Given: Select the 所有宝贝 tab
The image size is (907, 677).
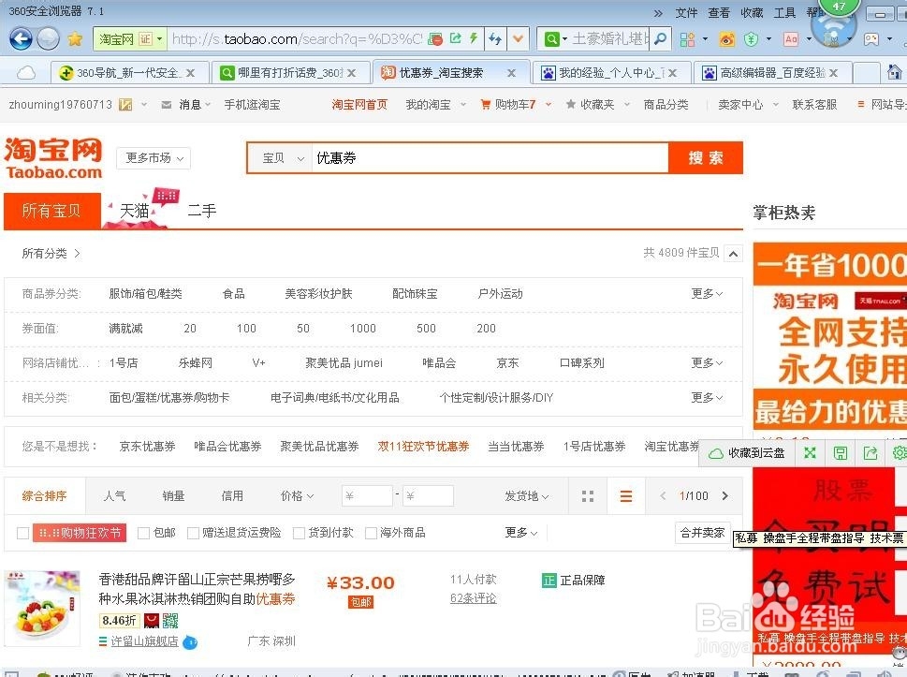Looking at the screenshot, I should [52, 211].
